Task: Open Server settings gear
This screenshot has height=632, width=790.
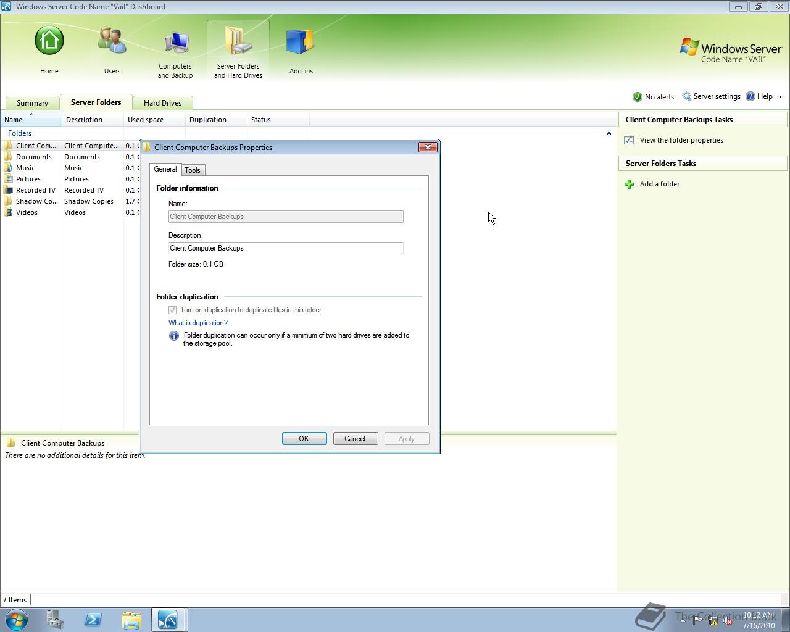Action: coord(686,96)
